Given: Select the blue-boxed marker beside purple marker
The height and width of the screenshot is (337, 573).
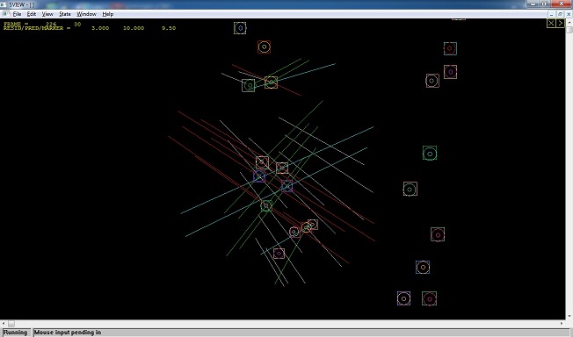Looking at the screenshot, I should click(x=286, y=186).
